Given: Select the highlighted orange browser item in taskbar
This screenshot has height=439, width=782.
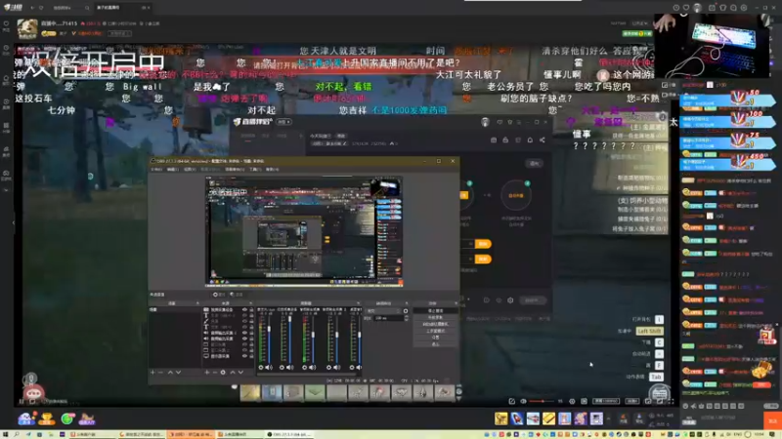Looking at the screenshot, I should pos(191,434).
